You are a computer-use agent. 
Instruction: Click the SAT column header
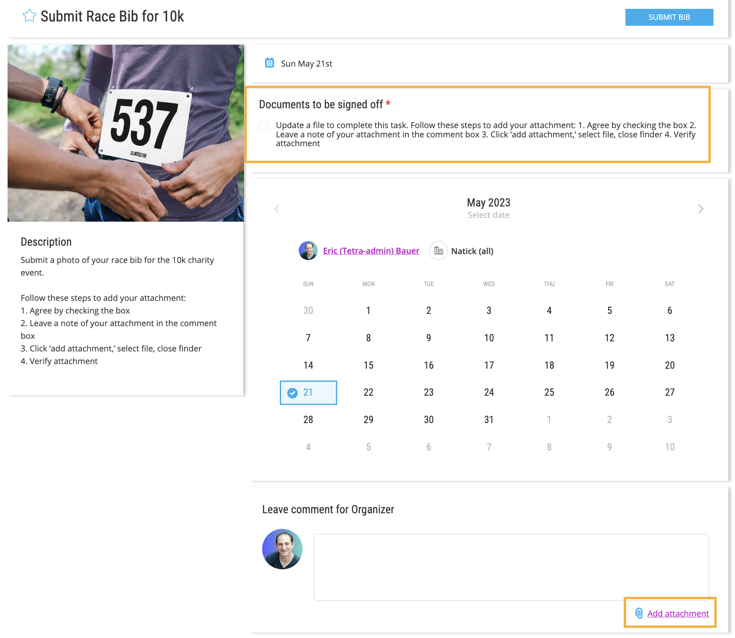[x=670, y=284]
